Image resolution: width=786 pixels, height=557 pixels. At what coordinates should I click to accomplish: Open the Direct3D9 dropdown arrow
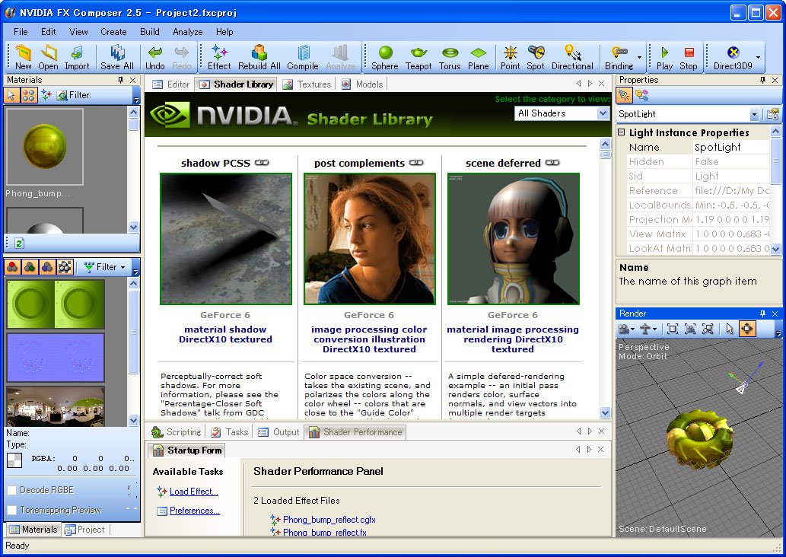[758, 57]
